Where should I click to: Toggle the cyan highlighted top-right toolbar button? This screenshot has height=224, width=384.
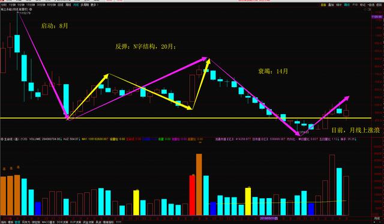click(x=347, y=5)
